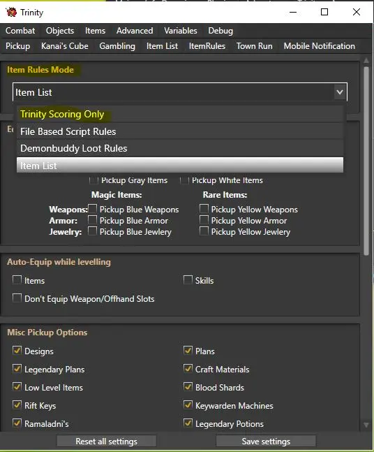Open the Mobile Notification sub-tab

[x=320, y=46]
